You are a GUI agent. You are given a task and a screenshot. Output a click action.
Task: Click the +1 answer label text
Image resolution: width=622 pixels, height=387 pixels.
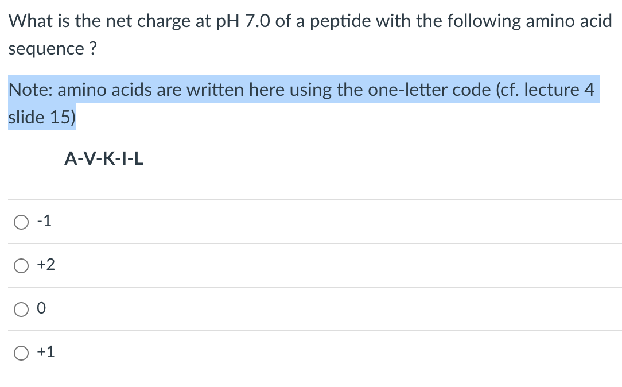click(x=46, y=352)
